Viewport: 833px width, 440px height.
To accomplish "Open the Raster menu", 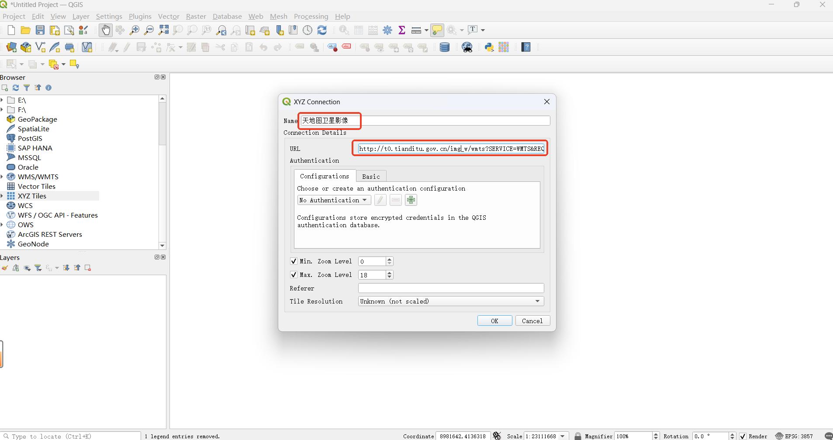I will tap(196, 16).
